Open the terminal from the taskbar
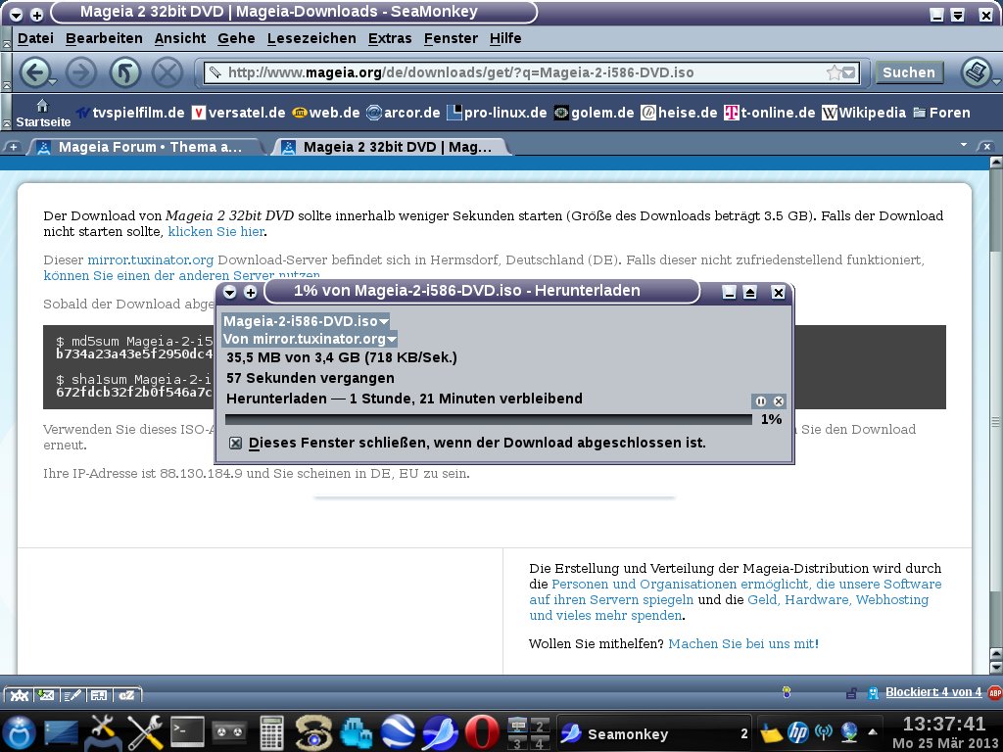 (x=187, y=732)
